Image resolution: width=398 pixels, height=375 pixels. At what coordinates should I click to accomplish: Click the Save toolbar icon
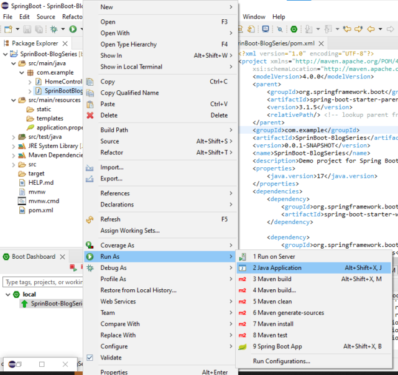pos(27,29)
